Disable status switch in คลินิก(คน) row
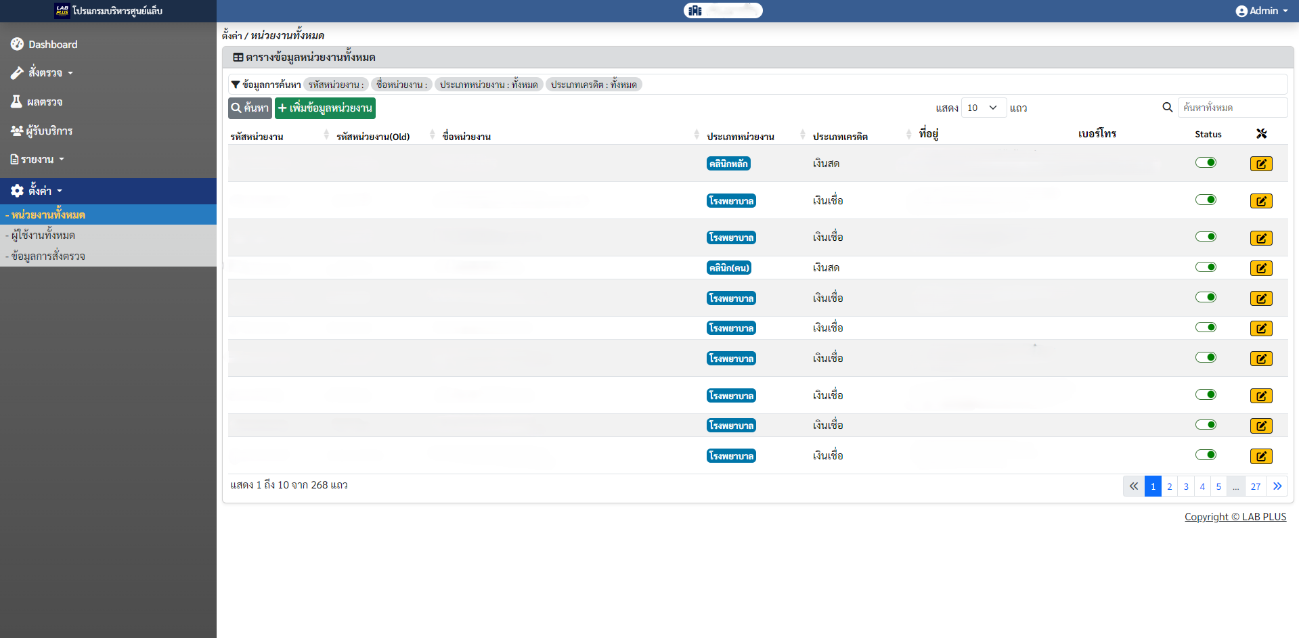Image resolution: width=1299 pixels, height=638 pixels. pyautogui.click(x=1206, y=267)
